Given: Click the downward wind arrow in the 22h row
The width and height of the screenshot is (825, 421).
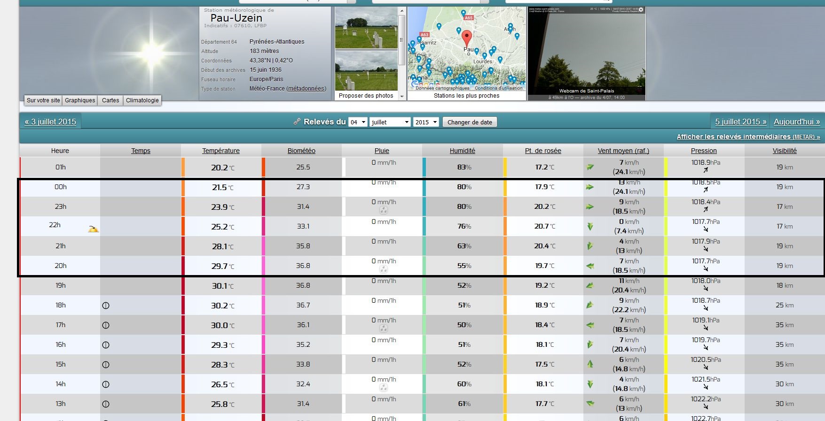Looking at the screenshot, I should coord(590,227).
